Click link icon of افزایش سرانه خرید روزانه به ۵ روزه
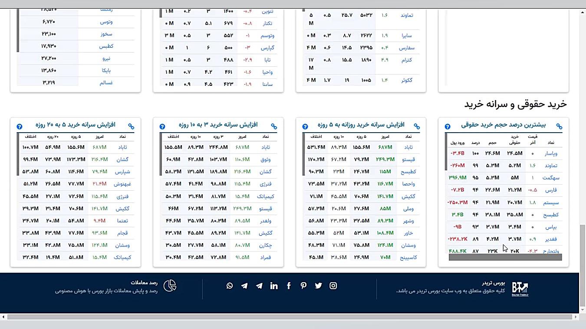Viewport: 586px width, 329px height. pyautogui.click(x=417, y=127)
